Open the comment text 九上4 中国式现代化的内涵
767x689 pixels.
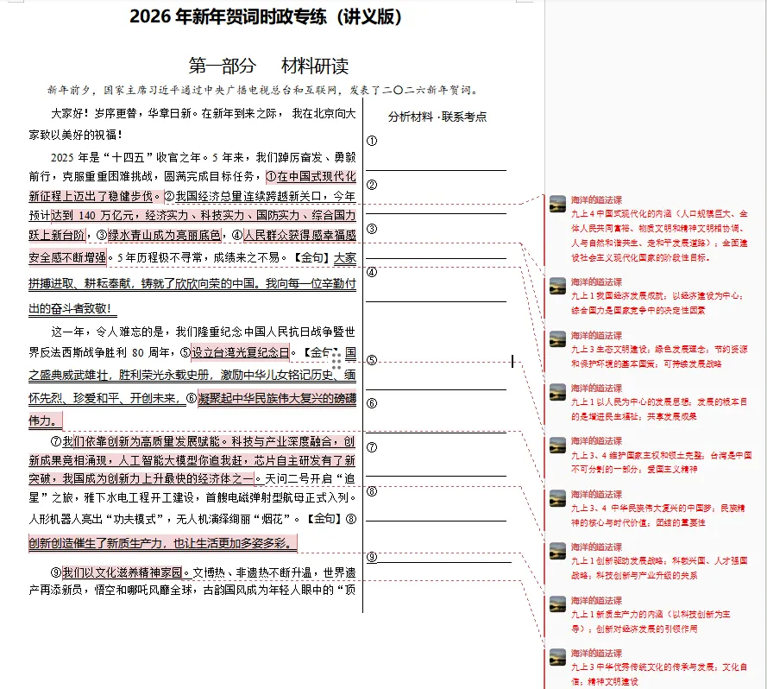coord(659,236)
